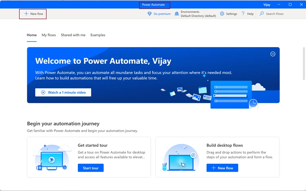Open Shared with me tab
The width and height of the screenshot is (306, 191).
coord(73,35)
